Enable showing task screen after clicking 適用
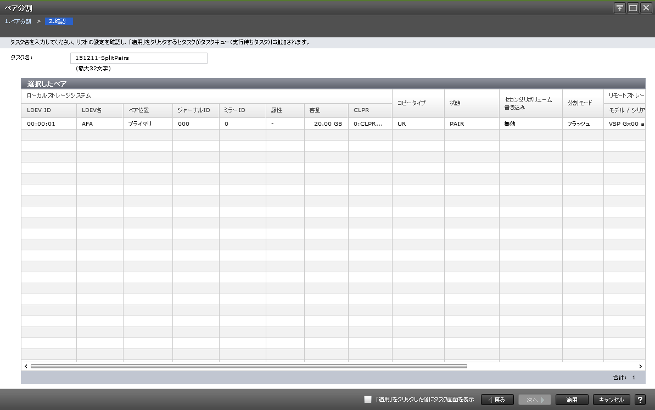This screenshot has height=410, width=655. click(x=368, y=400)
